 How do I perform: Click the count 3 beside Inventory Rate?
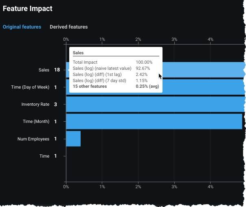(x=55, y=104)
